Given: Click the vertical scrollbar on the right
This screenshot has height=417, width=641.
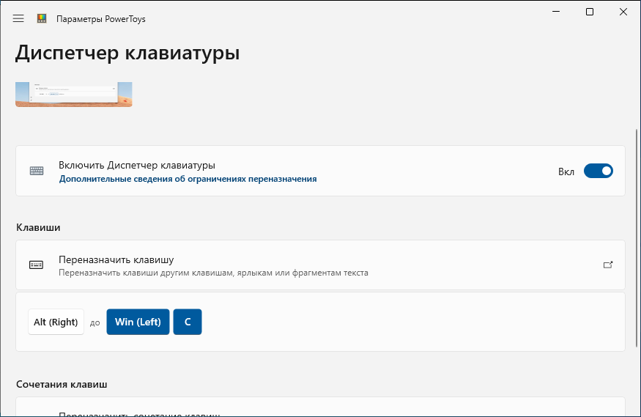Looking at the screenshot, I should coord(636,238).
